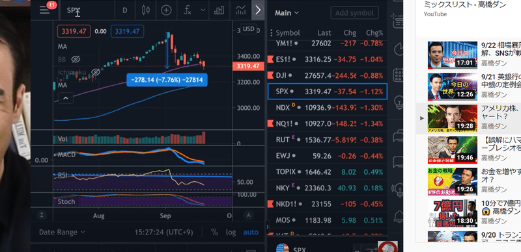Image resolution: width=521 pixels, height=252 pixels.
Task: Open the 17:01 video thumbnail
Action: tap(452, 55)
